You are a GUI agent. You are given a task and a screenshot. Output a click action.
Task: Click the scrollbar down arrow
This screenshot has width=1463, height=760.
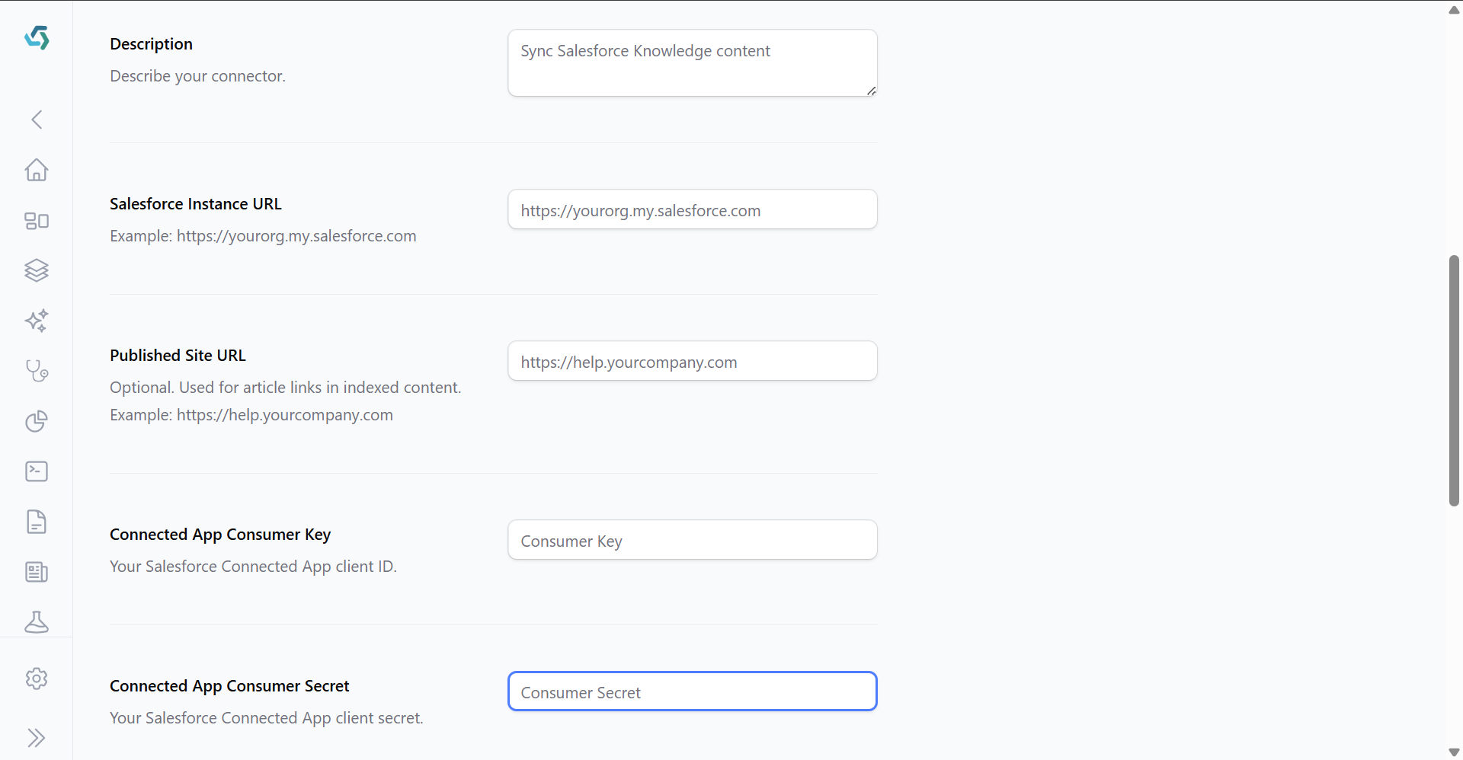click(x=1454, y=752)
